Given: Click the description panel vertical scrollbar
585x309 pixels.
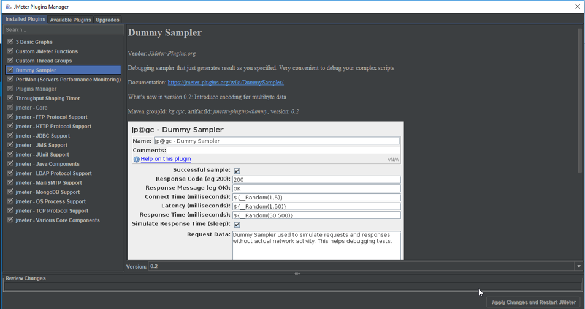Looking at the screenshot, I should click(x=579, y=100).
